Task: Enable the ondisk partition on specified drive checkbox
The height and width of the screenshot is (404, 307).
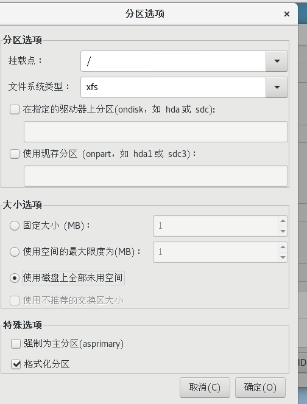Action: point(15,110)
